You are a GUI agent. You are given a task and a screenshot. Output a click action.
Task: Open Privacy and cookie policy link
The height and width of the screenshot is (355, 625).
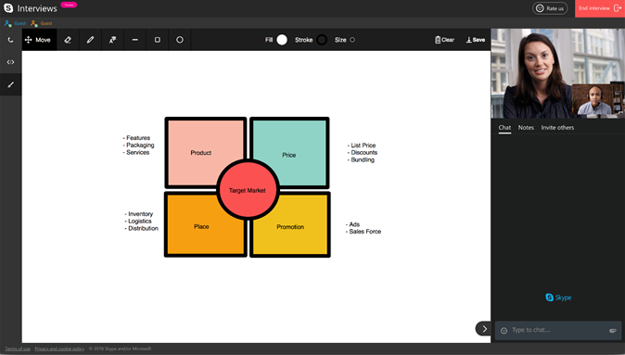(59, 349)
